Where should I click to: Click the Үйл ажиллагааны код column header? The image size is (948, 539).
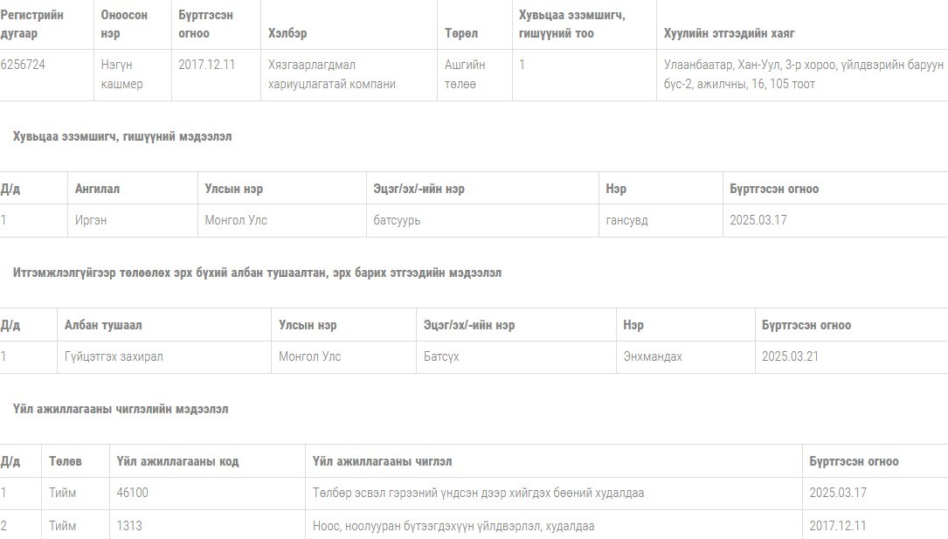(177, 461)
